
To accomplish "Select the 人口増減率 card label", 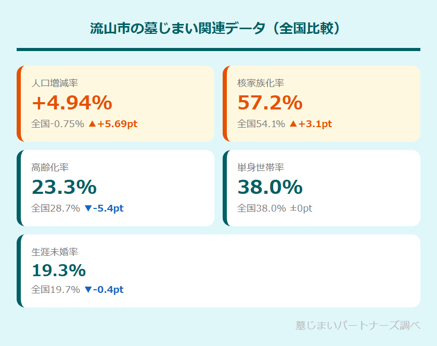I will pos(55,83).
